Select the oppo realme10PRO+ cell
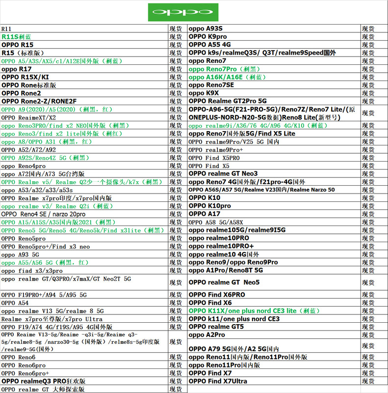Image resolution: width=388 pixels, height=393 pixels. pos(274,246)
